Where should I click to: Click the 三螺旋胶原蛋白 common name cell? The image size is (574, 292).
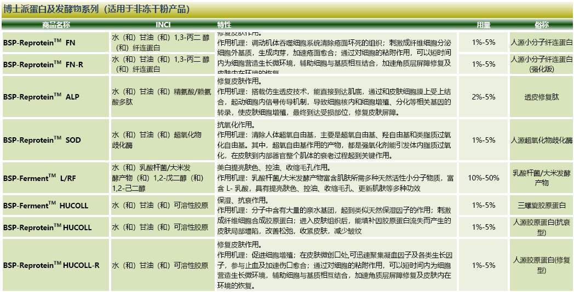tap(541, 206)
